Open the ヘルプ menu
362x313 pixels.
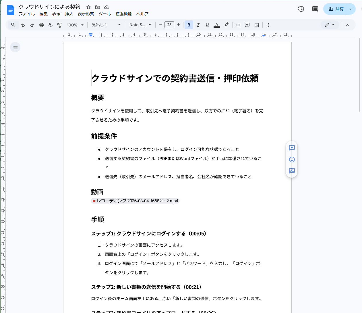coord(142,14)
